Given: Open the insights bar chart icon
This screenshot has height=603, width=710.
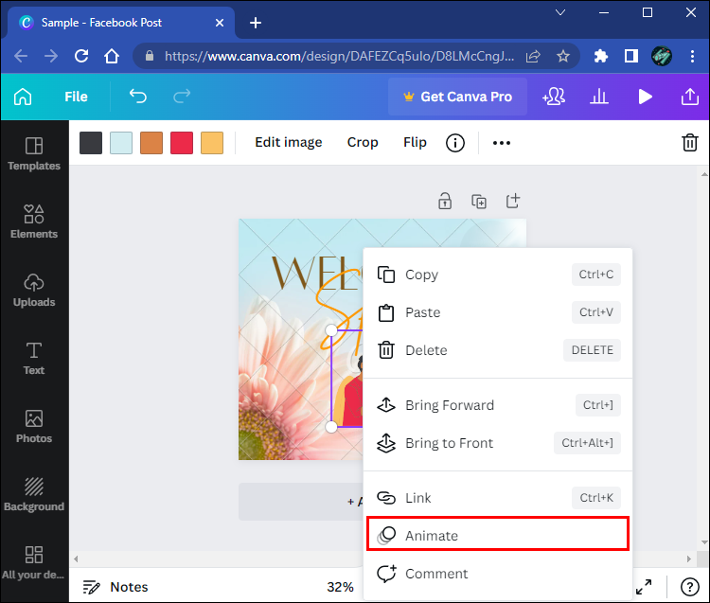Looking at the screenshot, I should coord(598,97).
